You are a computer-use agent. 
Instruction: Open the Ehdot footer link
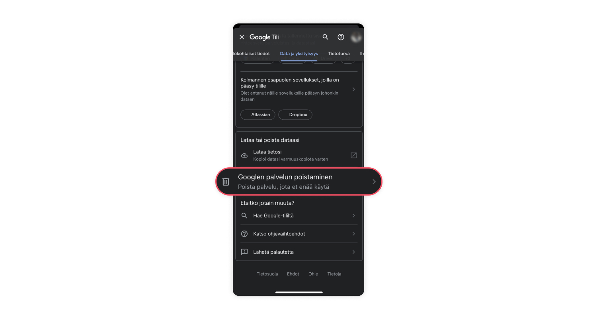[293, 274]
